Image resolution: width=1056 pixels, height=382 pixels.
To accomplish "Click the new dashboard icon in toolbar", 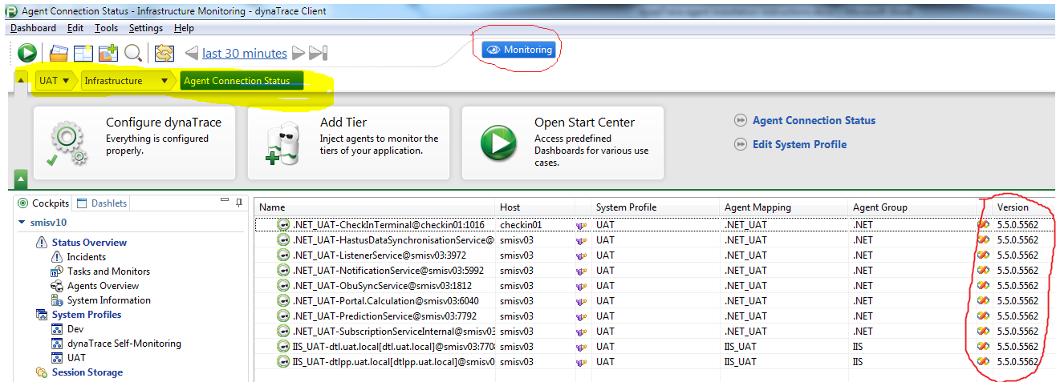I will (83, 54).
